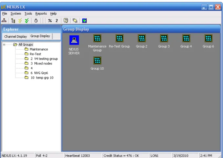Select the Group 10 icon
This screenshot has height=158, width=223.
click(x=97, y=61)
